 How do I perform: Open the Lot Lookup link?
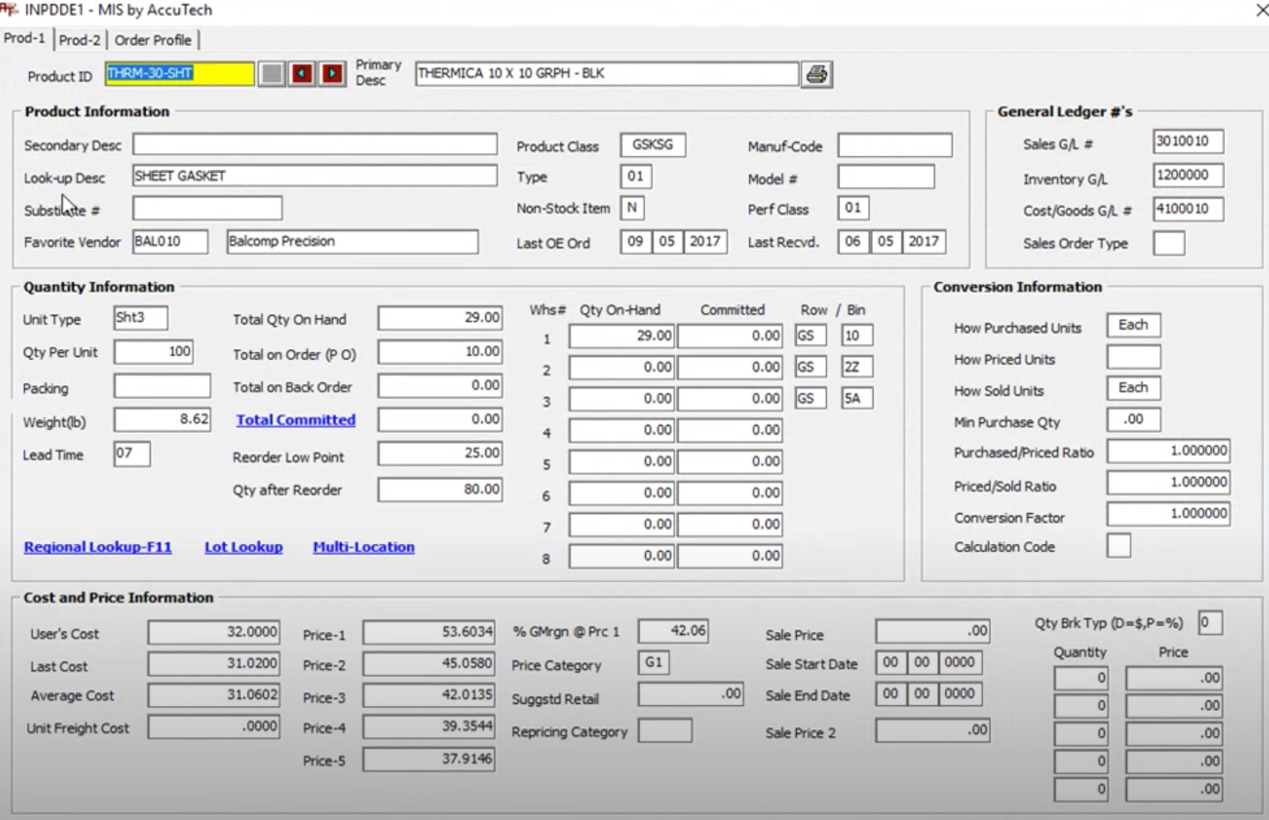click(x=243, y=547)
